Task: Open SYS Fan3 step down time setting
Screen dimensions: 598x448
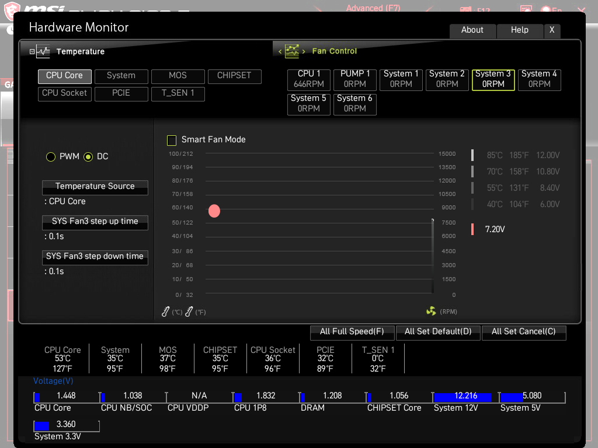Action: pos(95,257)
